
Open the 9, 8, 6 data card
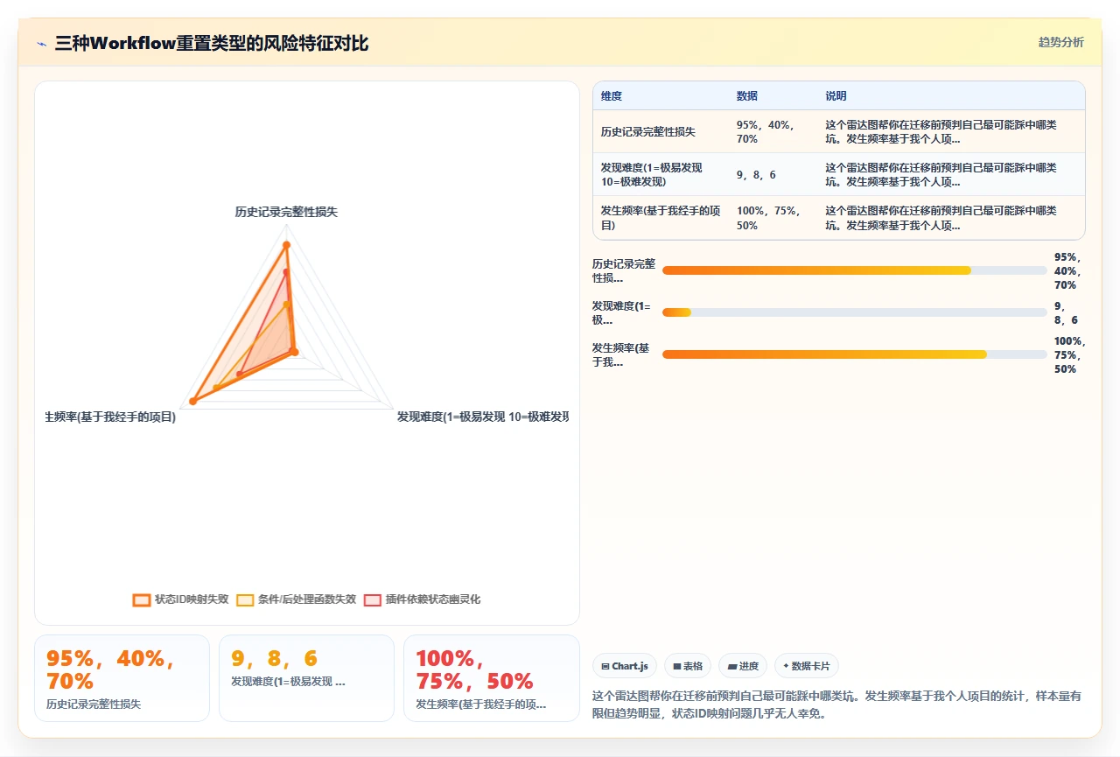306,678
